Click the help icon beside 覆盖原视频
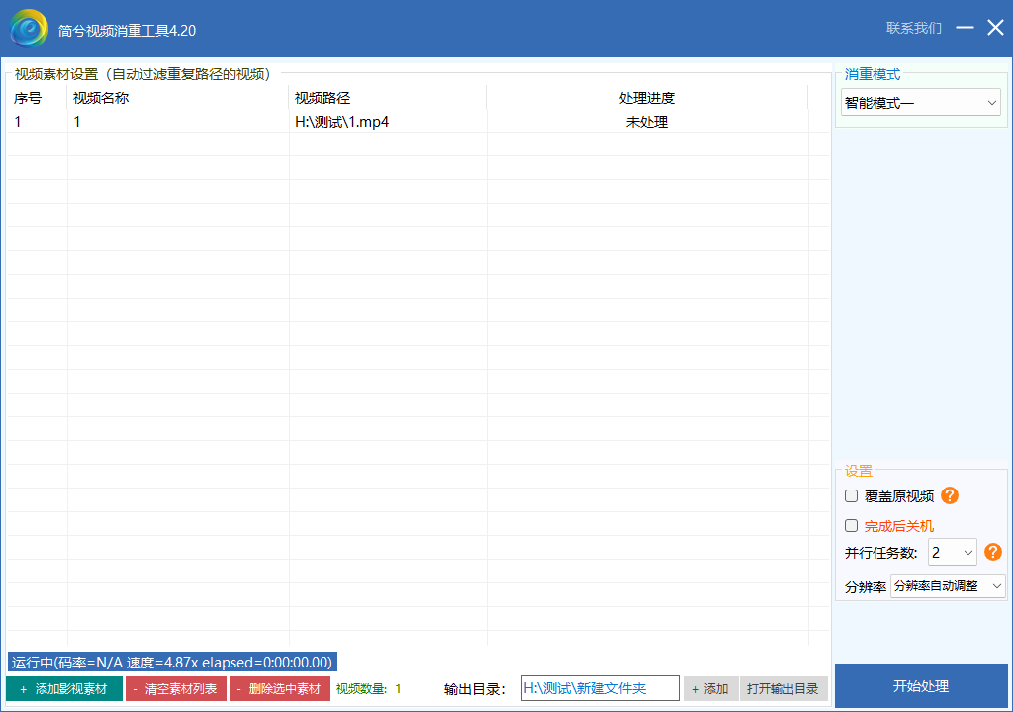 click(949, 495)
